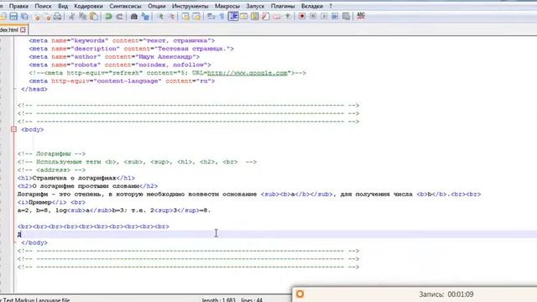Viewport: 537px width, 302px height.
Task: Open the Плагины menu
Action: pos(283,6)
